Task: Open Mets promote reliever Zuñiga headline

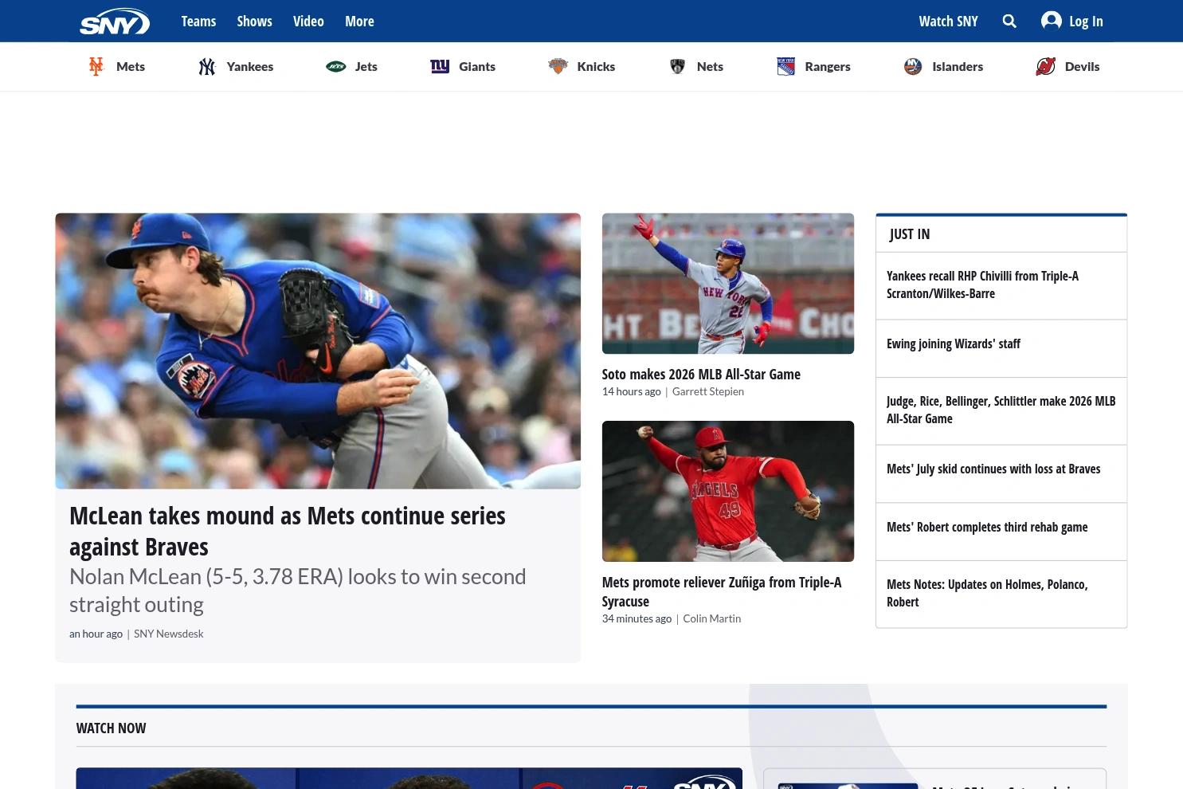Action: coord(722,591)
